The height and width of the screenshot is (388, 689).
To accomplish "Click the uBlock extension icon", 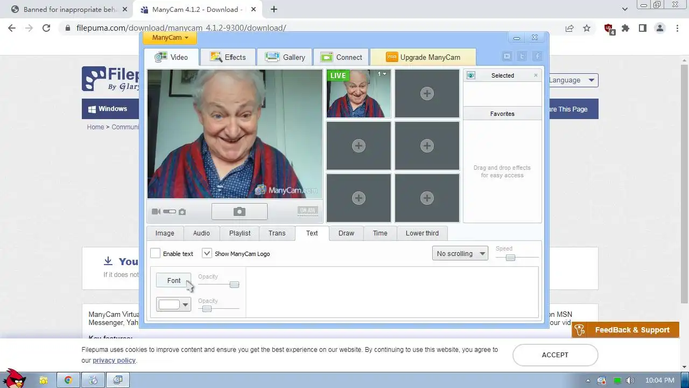I will [x=609, y=29].
